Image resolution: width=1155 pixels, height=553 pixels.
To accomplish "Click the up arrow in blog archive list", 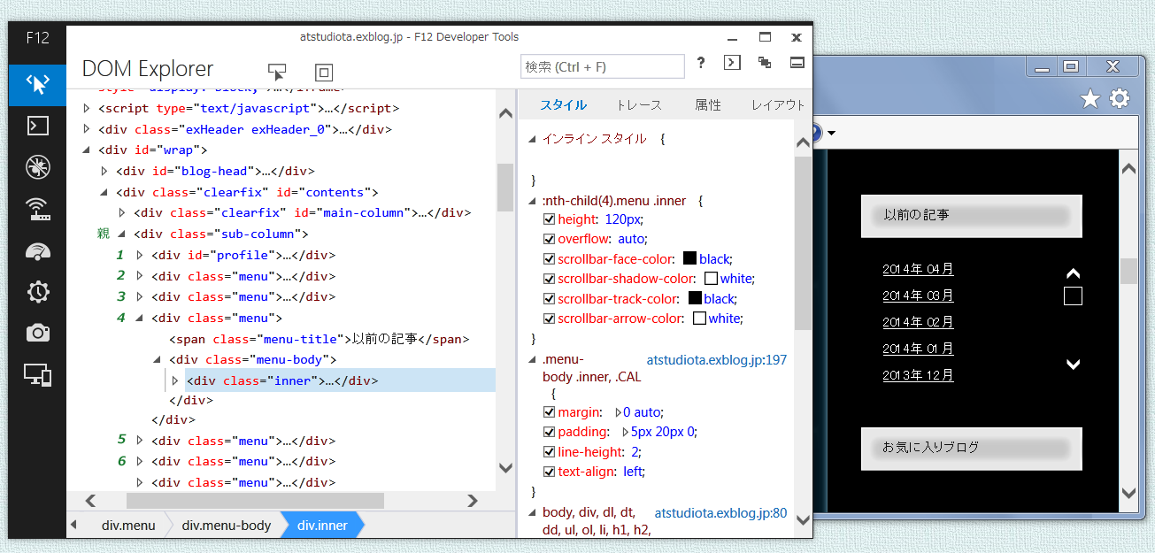I will tap(1073, 273).
